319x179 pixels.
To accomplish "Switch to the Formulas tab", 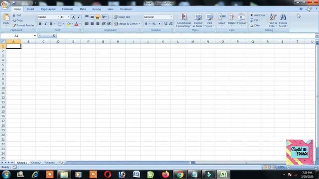I will point(67,9).
